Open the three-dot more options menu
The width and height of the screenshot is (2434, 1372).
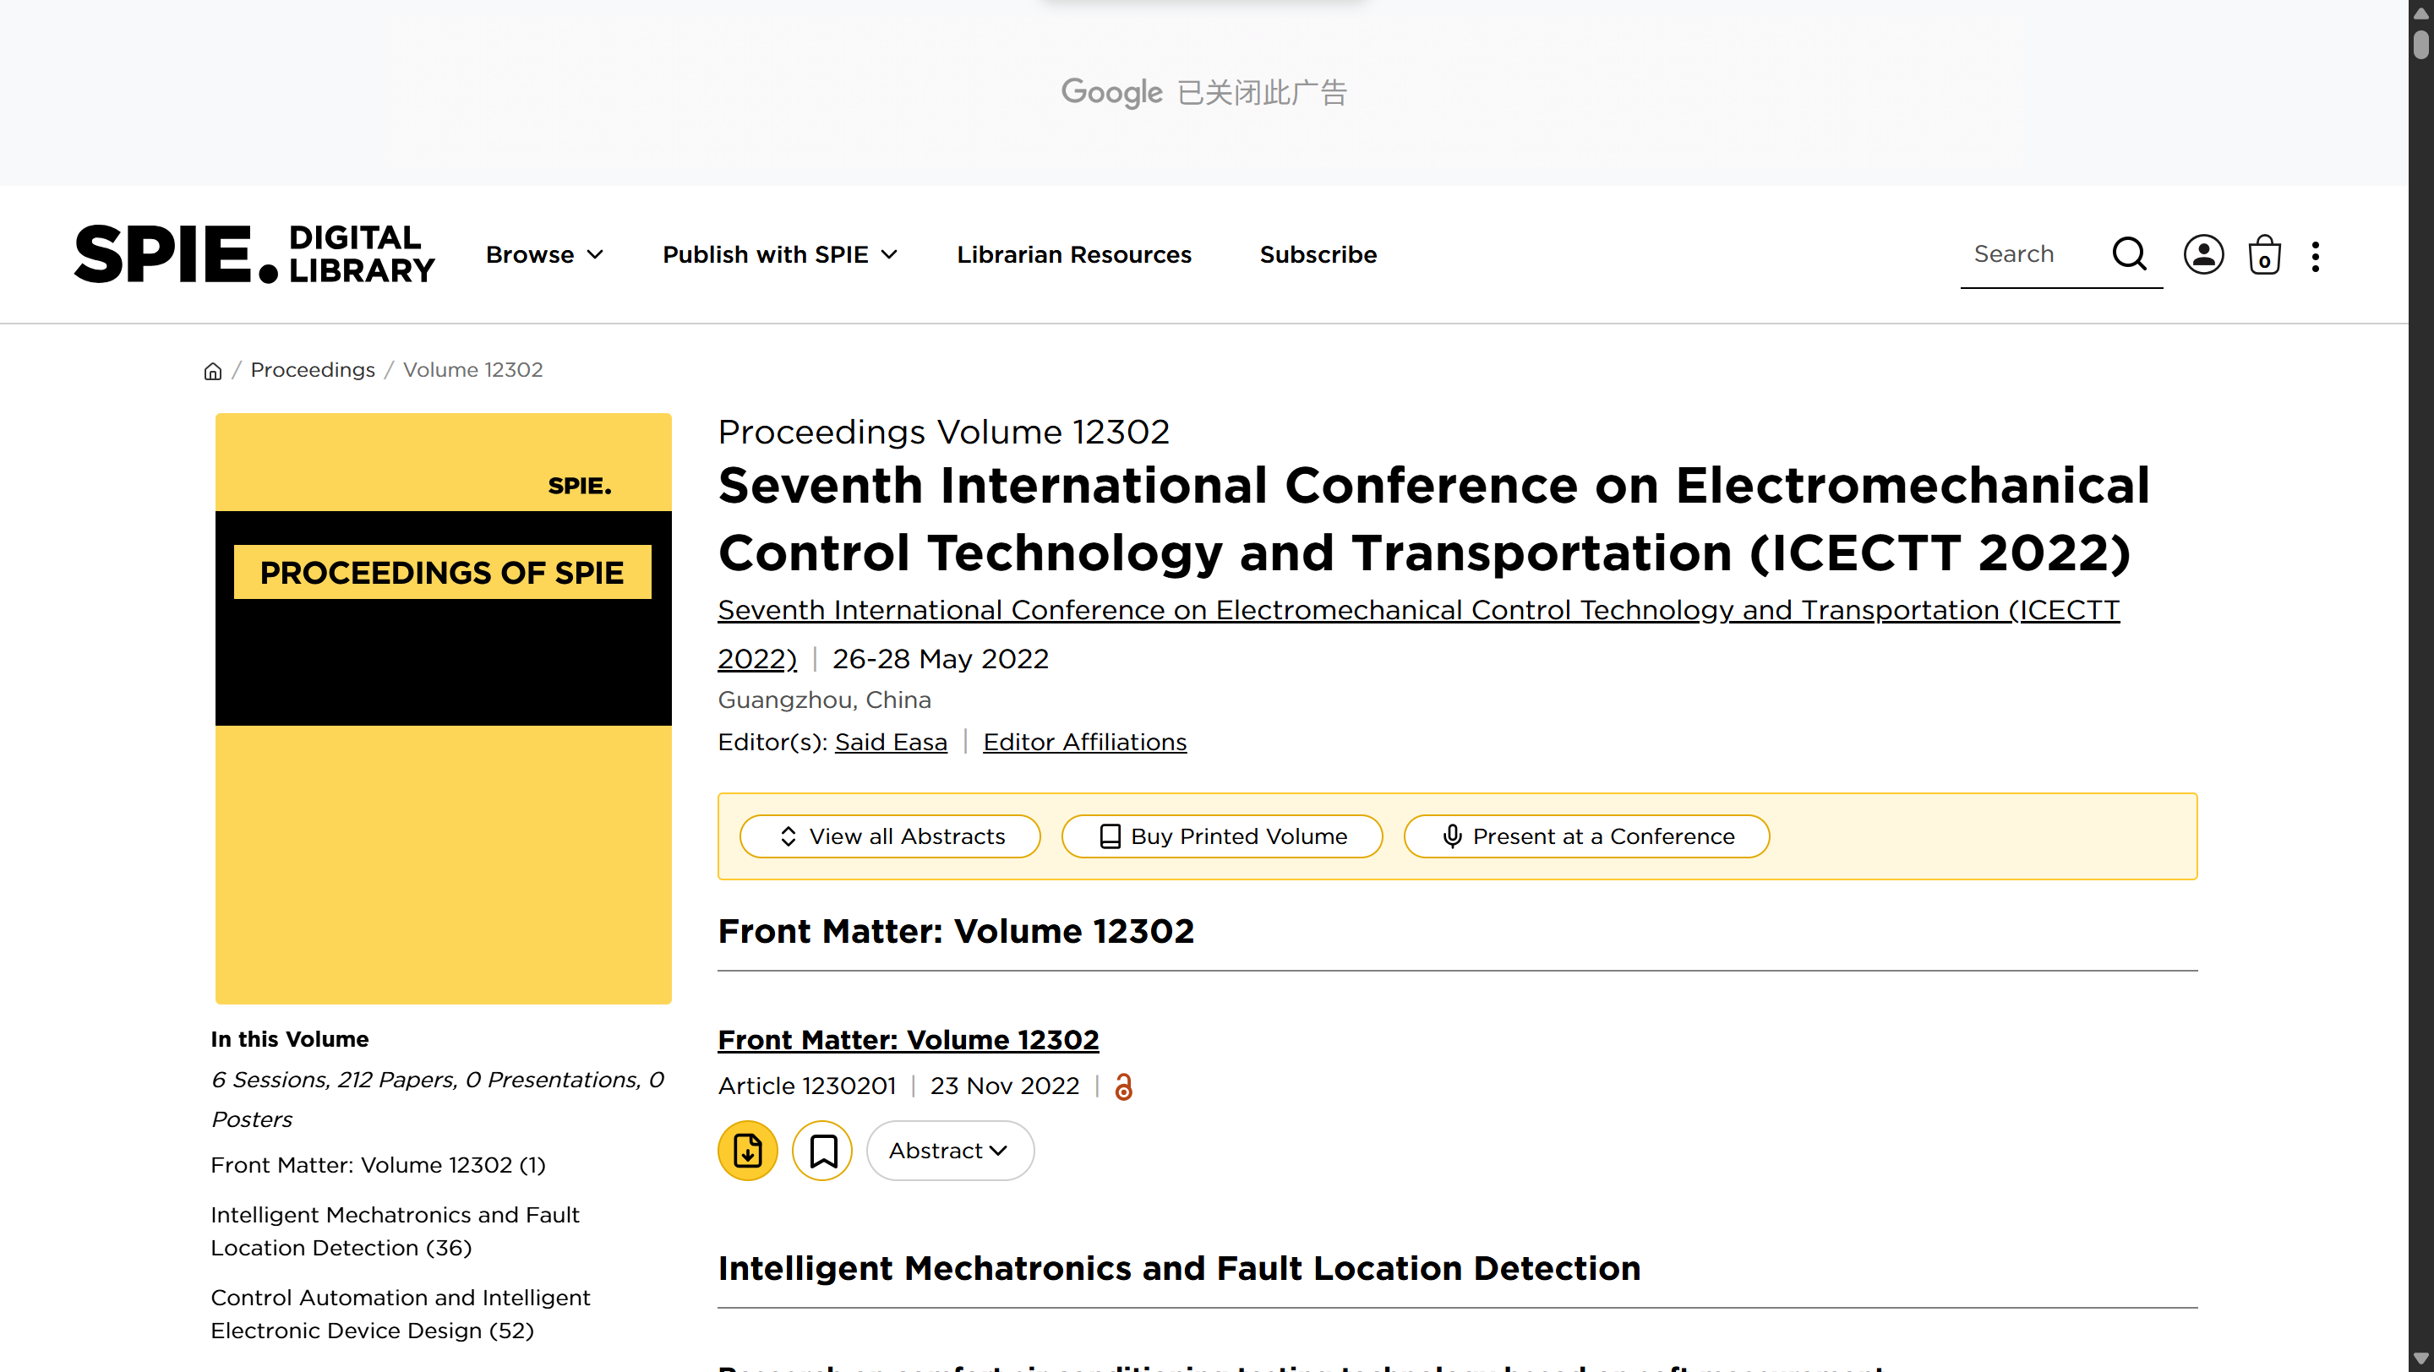point(2315,256)
